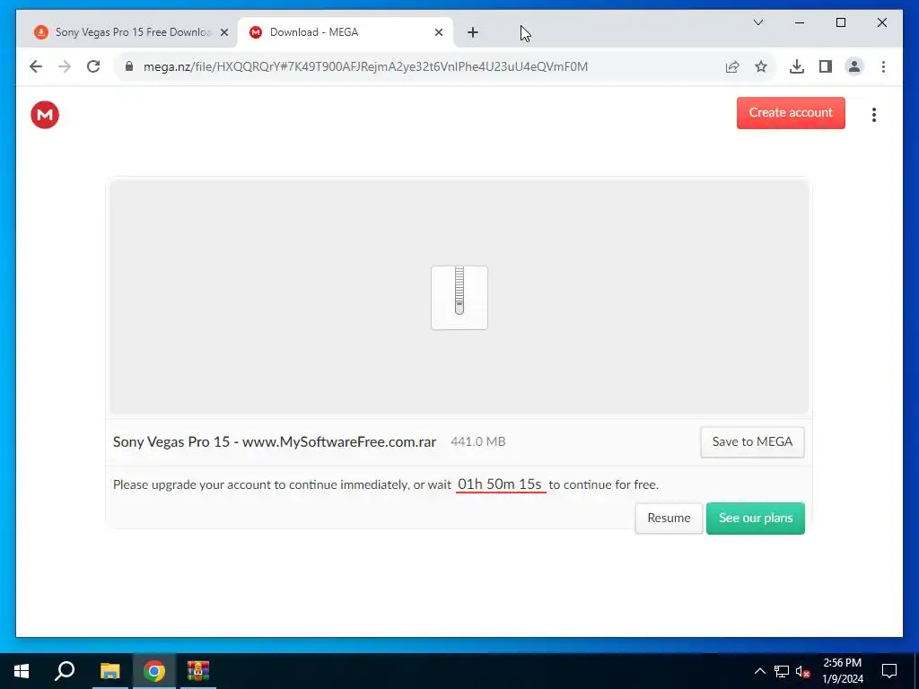This screenshot has width=919, height=689.
Task: Click the See our plans button
Action: point(756,518)
